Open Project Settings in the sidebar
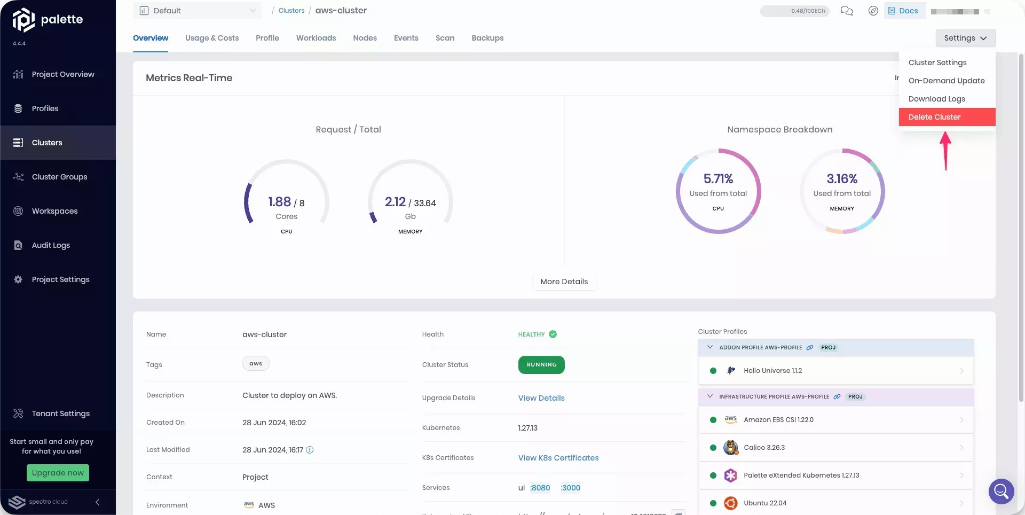The image size is (1025, 515). 58,279
